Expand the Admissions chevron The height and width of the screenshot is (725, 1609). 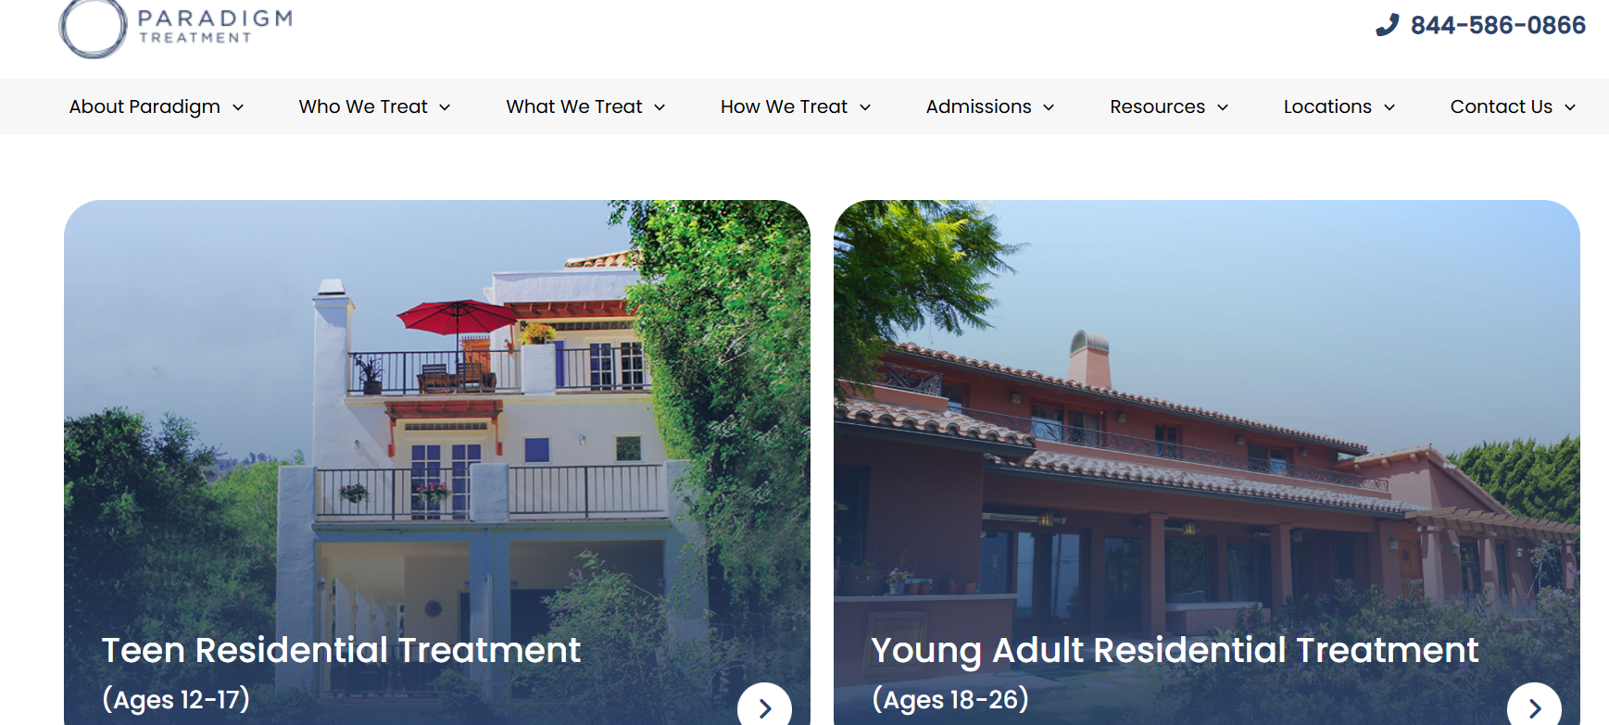pyautogui.click(x=1049, y=107)
